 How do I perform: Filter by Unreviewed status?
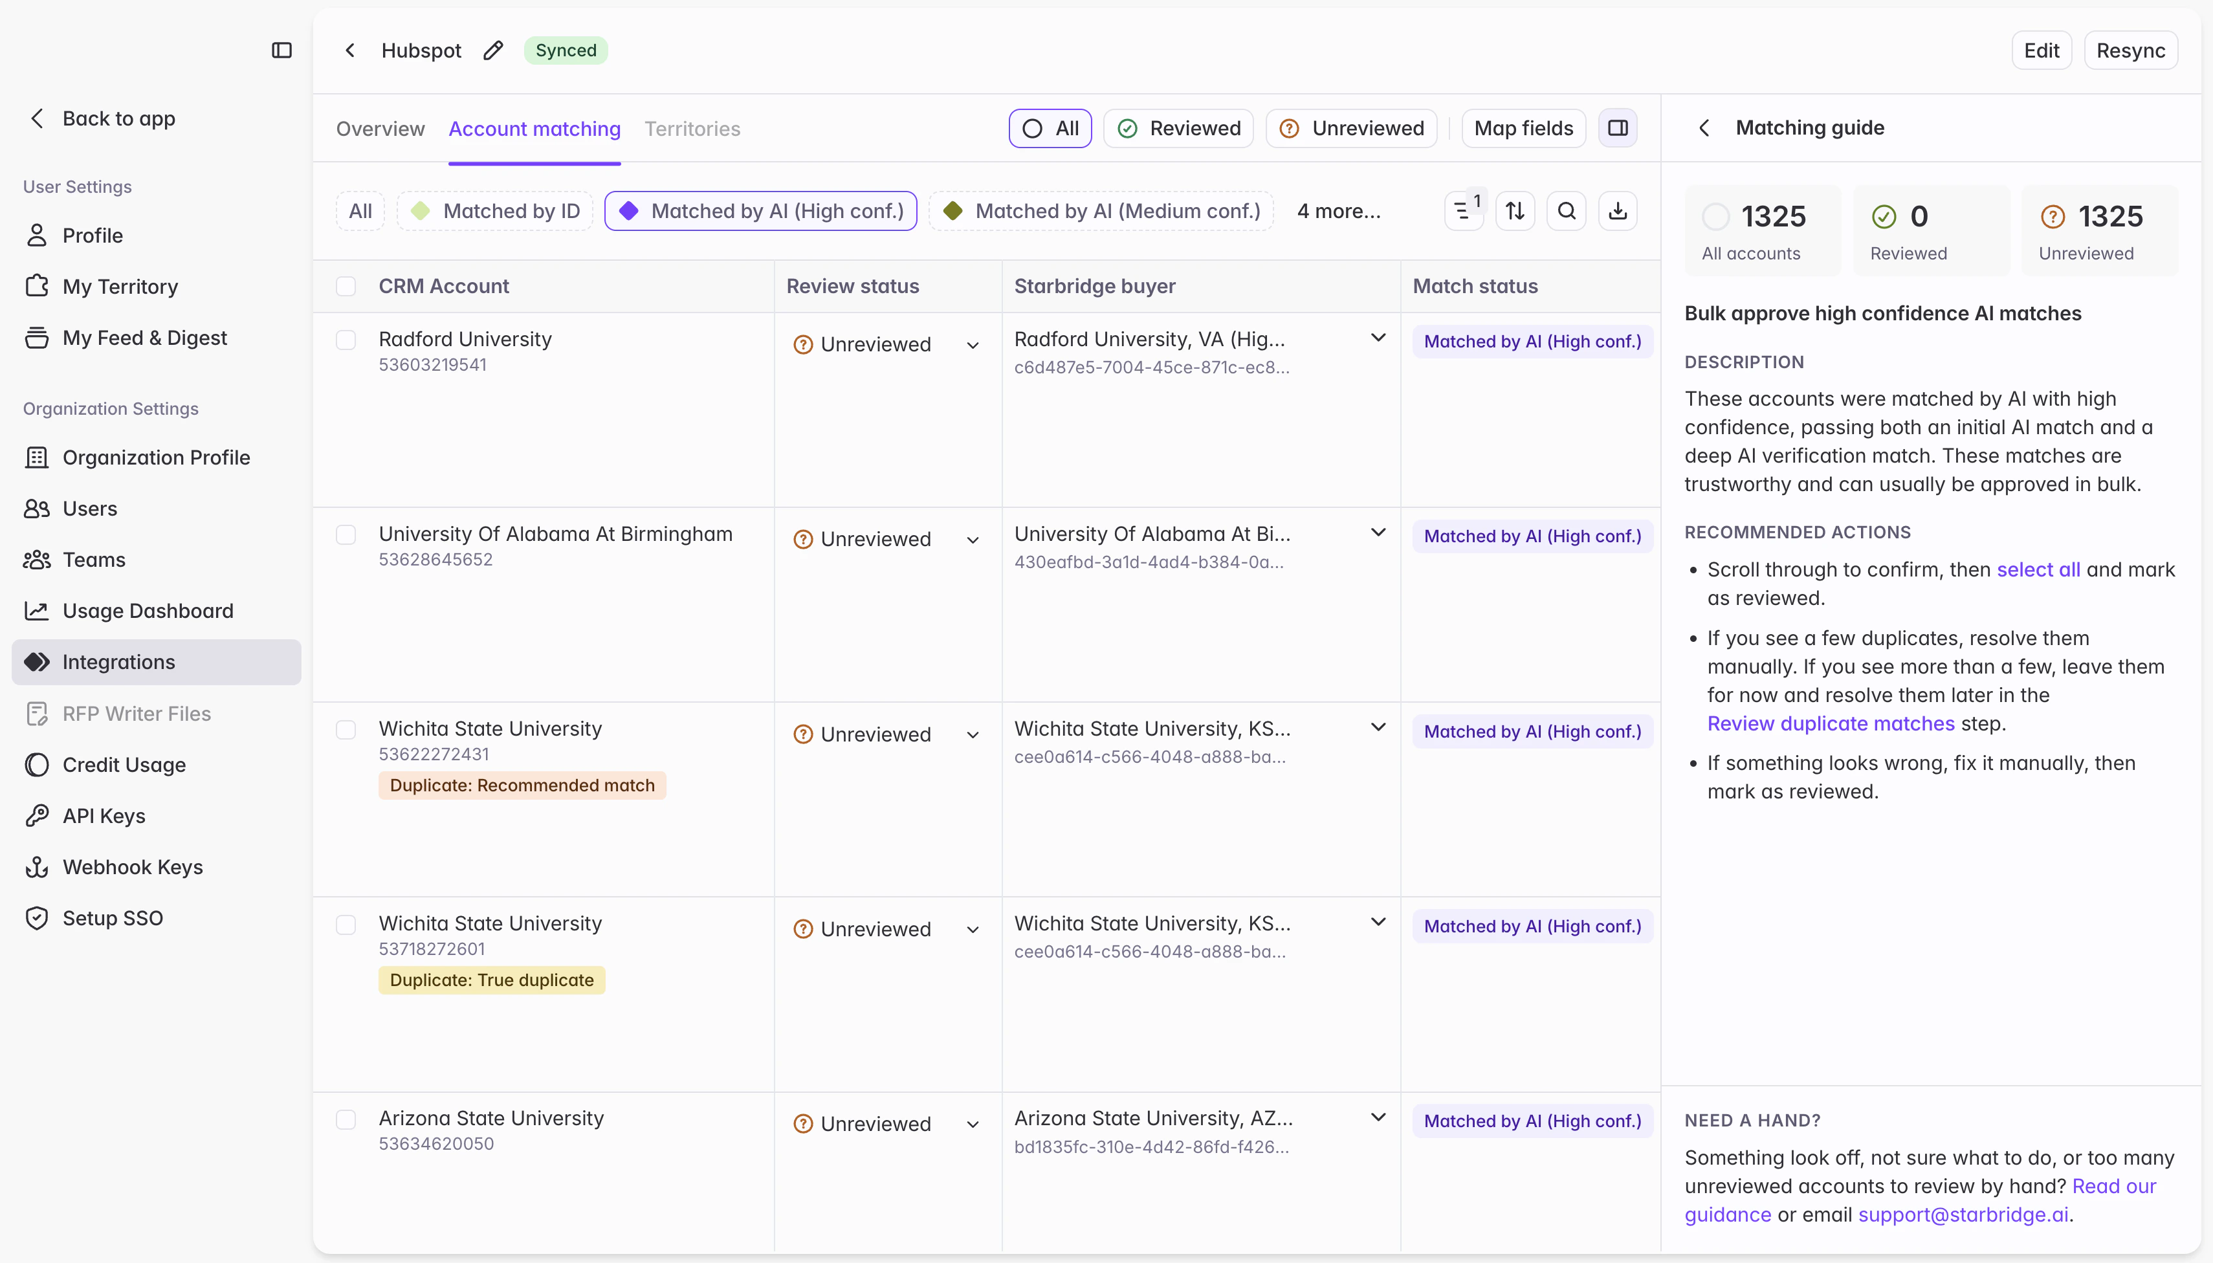click(1352, 128)
